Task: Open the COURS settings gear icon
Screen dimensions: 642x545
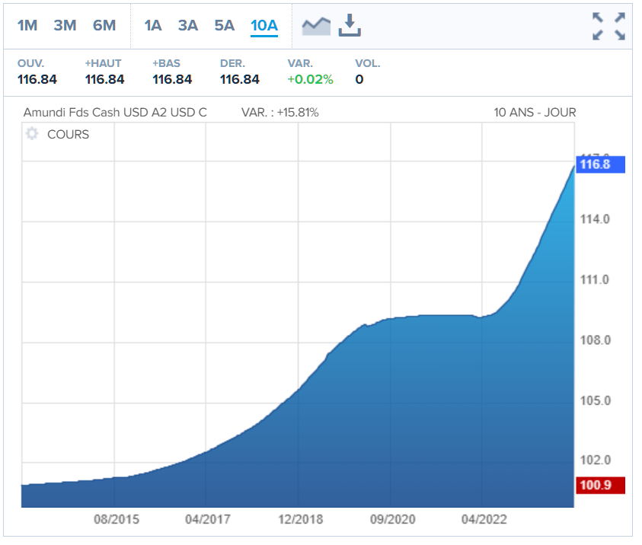Action: click(x=32, y=134)
